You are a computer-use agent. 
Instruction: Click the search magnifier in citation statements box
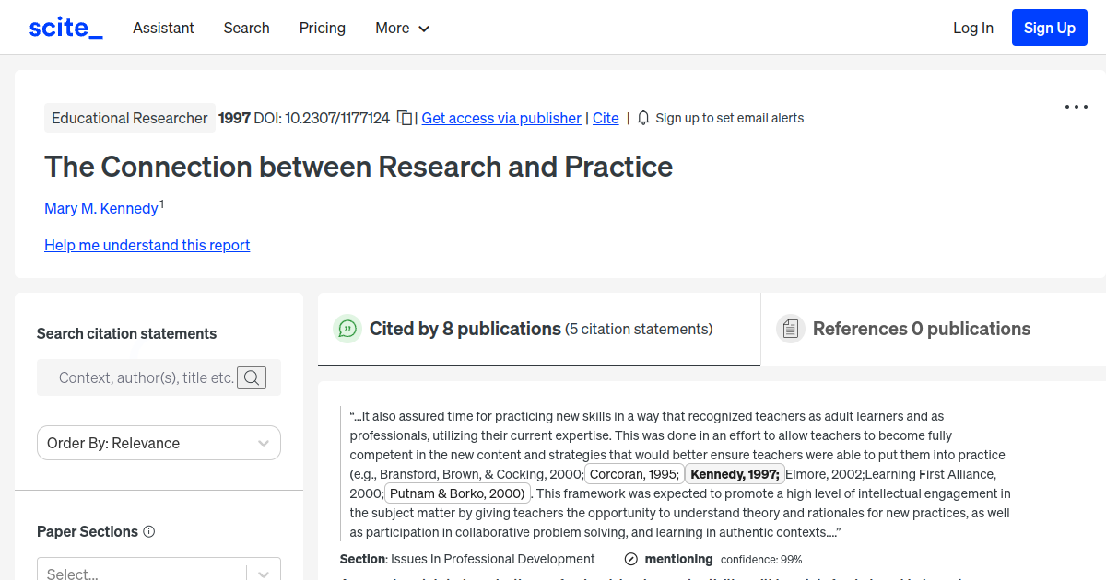pos(252,377)
